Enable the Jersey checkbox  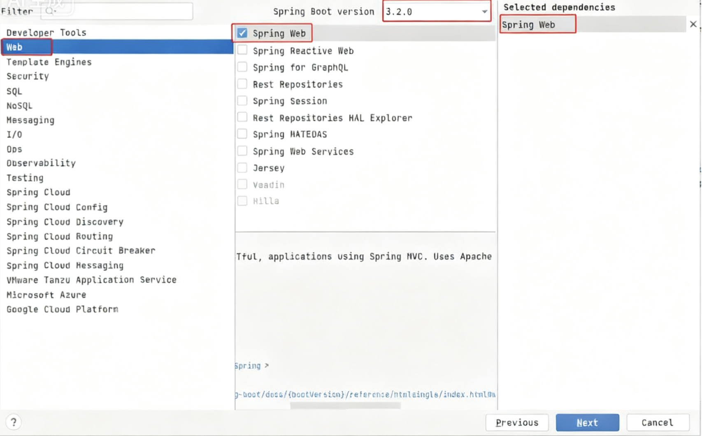coord(242,168)
